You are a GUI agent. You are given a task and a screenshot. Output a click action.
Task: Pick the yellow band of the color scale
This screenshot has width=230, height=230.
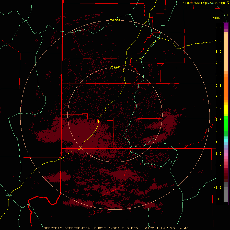coord(226,109)
